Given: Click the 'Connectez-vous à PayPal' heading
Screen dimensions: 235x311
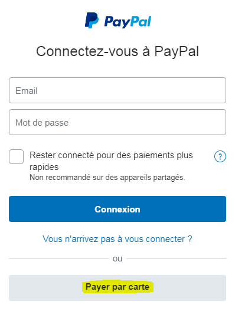Looking at the screenshot, I should click(x=117, y=51).
